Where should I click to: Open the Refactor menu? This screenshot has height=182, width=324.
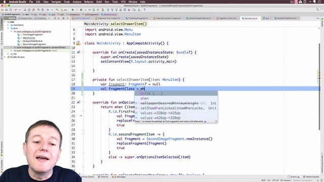[89, 2]
